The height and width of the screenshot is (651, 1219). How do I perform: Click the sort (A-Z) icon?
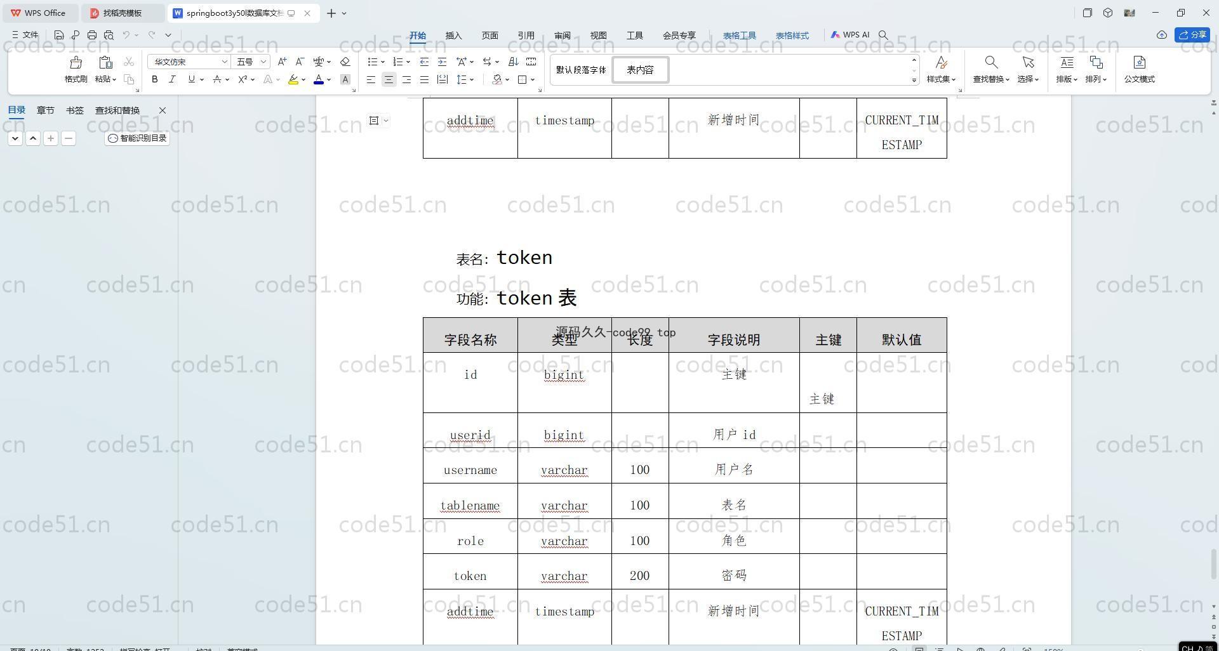513,62
